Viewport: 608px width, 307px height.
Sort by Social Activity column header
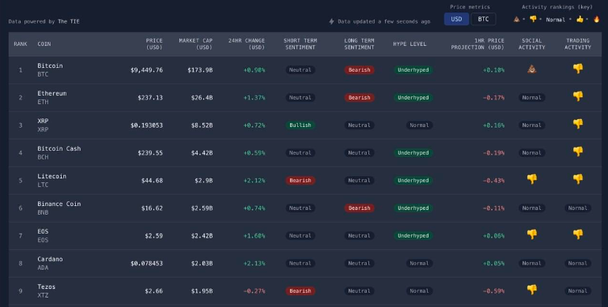pos(531,43)
